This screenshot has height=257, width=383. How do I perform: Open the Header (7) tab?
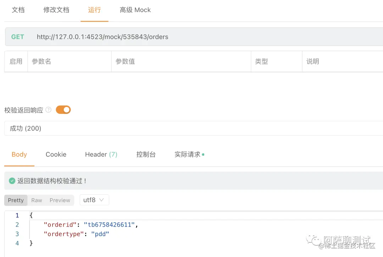click(101, 154)
